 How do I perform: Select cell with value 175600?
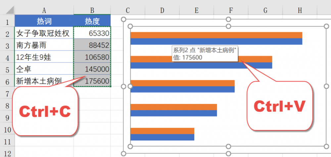click(92, 81)
